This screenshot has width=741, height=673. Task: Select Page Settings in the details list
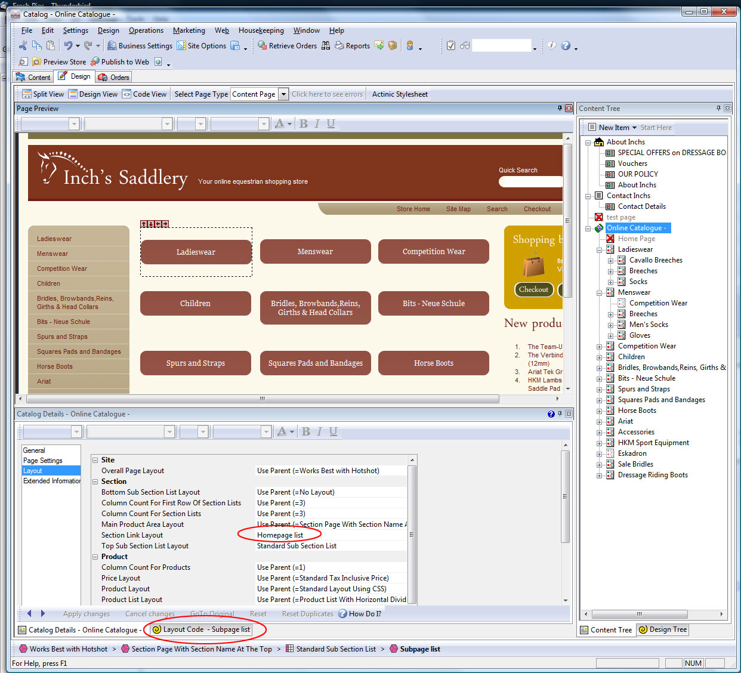click(42, 461)
